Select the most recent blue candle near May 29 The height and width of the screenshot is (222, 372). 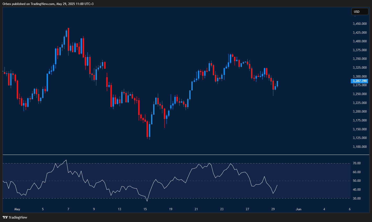277,84
